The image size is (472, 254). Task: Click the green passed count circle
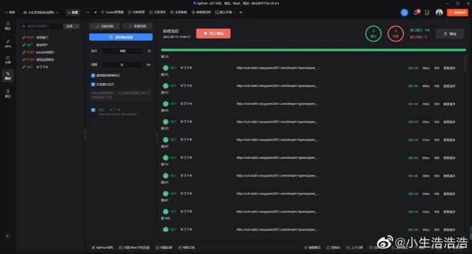tap(374, 34)
